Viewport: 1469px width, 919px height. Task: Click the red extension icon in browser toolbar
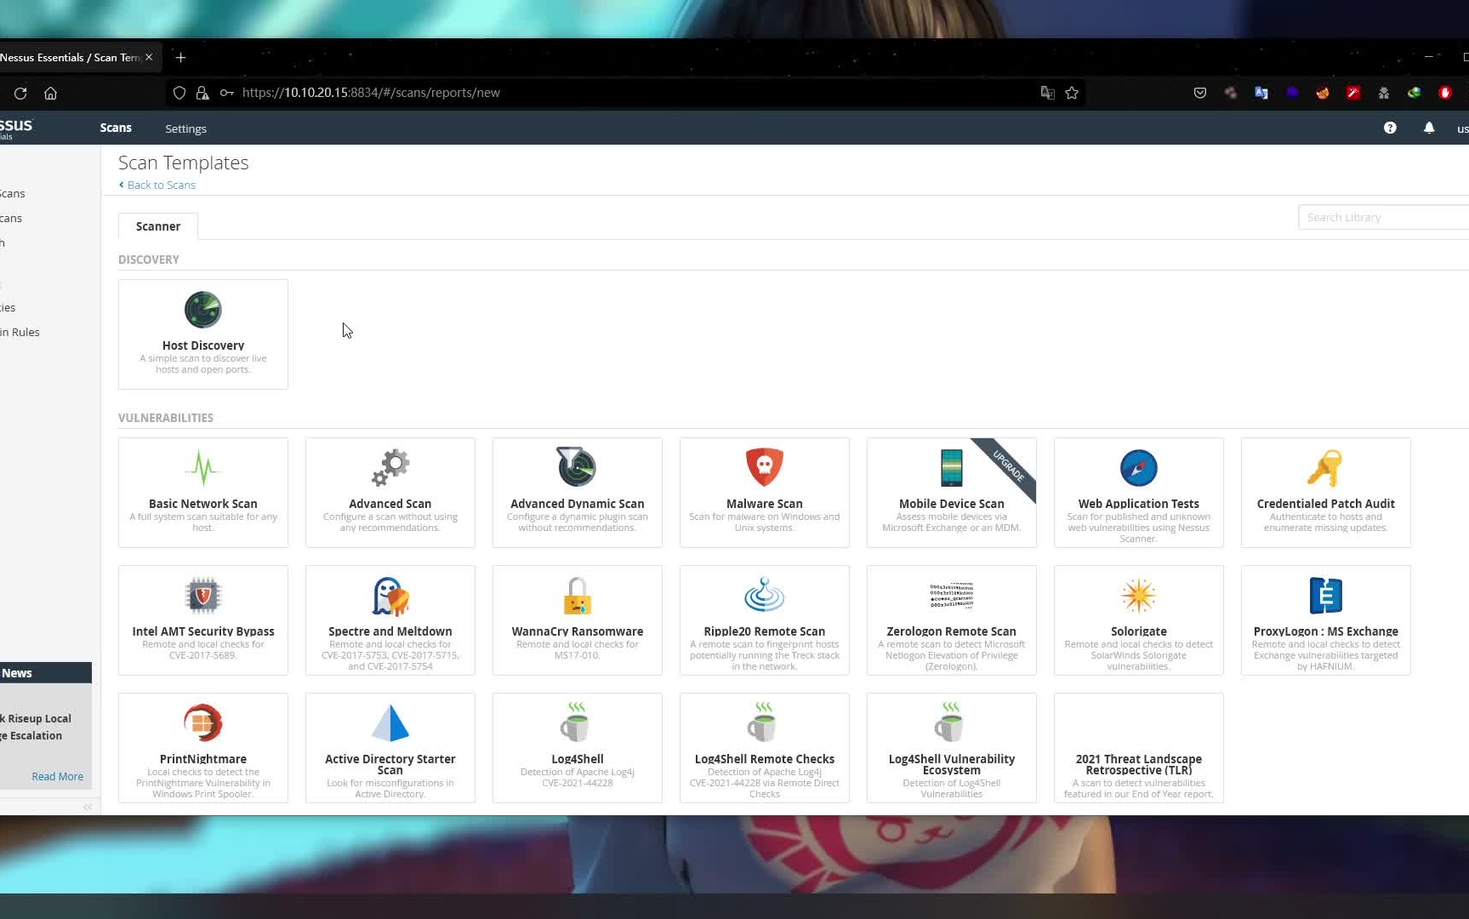(1353, 93)
